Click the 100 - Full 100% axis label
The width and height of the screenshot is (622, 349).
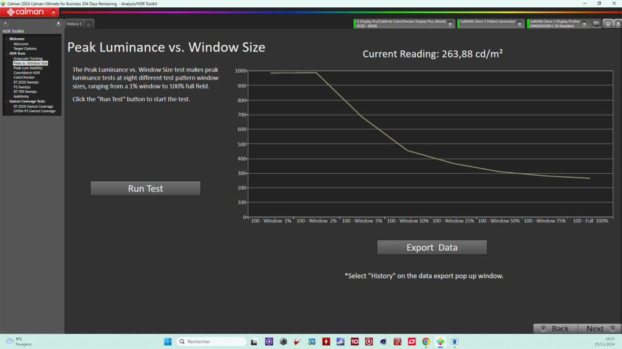590,221
